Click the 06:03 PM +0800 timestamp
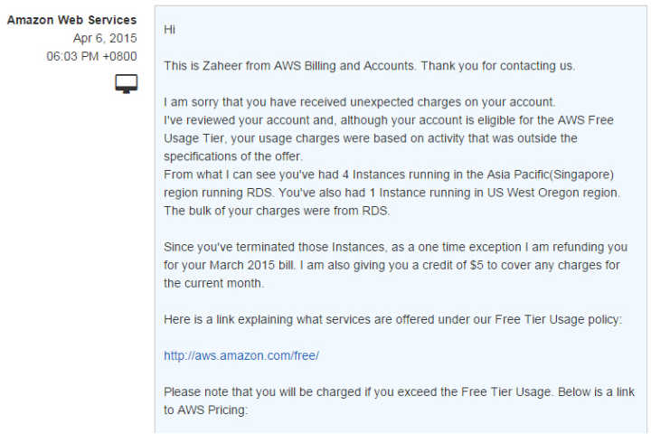The image size is (651, 434). (91, 56)
